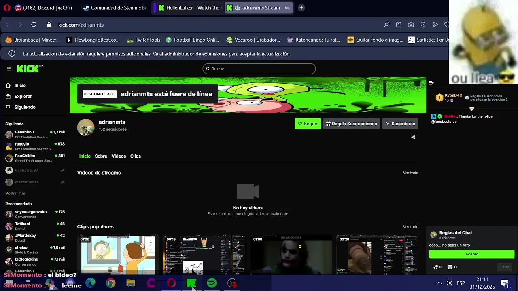Click Ver todo for Clips populares
518x291 pixels.
(410, 227)
